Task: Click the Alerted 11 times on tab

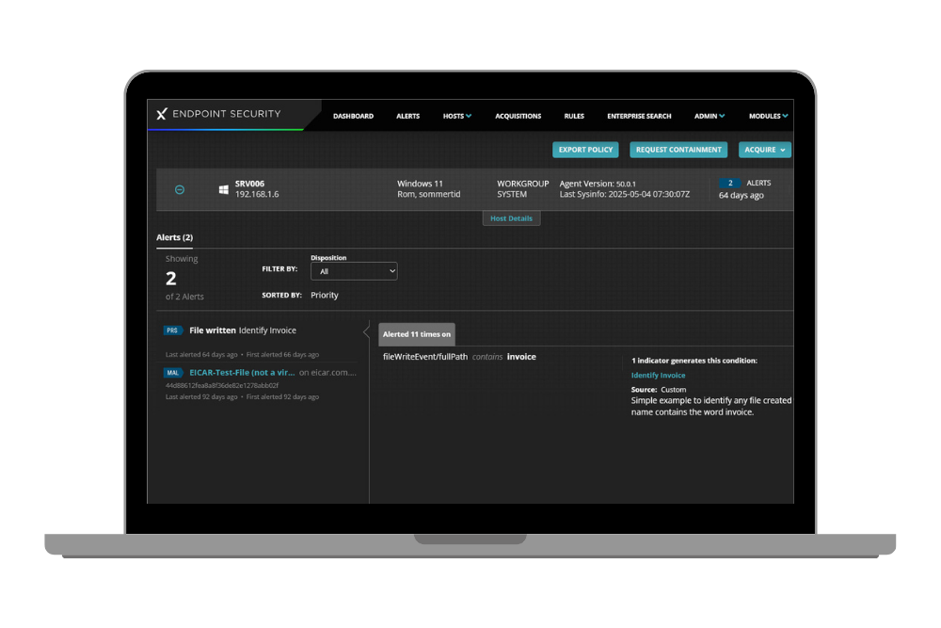Action: [x=417, y=334]
